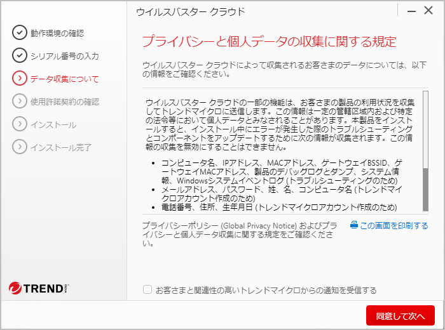Select the インストール step label
The width and height of the screenshot is (445, 330).
point(53,124)
